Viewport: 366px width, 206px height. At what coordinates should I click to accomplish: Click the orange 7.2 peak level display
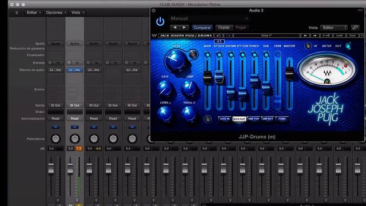79,149
